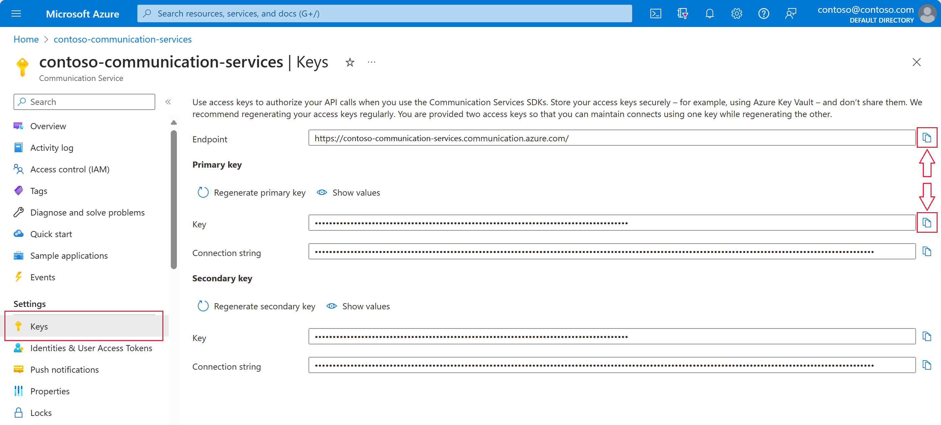
Task: Open the feedback icon in header
Action: click(790, 13)
